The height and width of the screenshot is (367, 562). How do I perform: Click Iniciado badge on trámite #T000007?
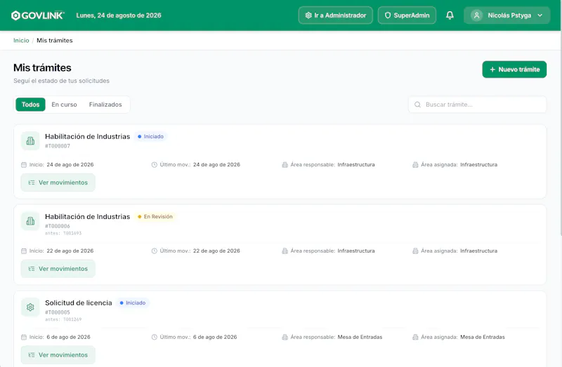coord(150,136)
